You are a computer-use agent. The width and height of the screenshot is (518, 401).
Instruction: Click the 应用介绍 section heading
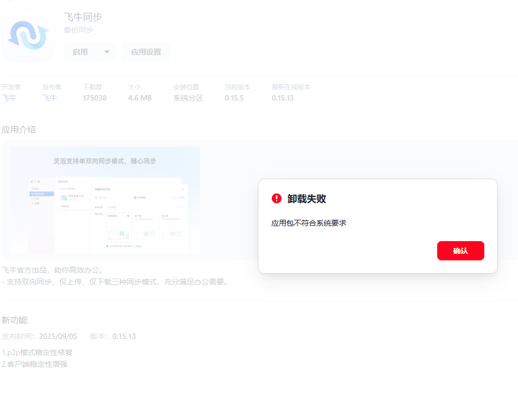[19, 130]
